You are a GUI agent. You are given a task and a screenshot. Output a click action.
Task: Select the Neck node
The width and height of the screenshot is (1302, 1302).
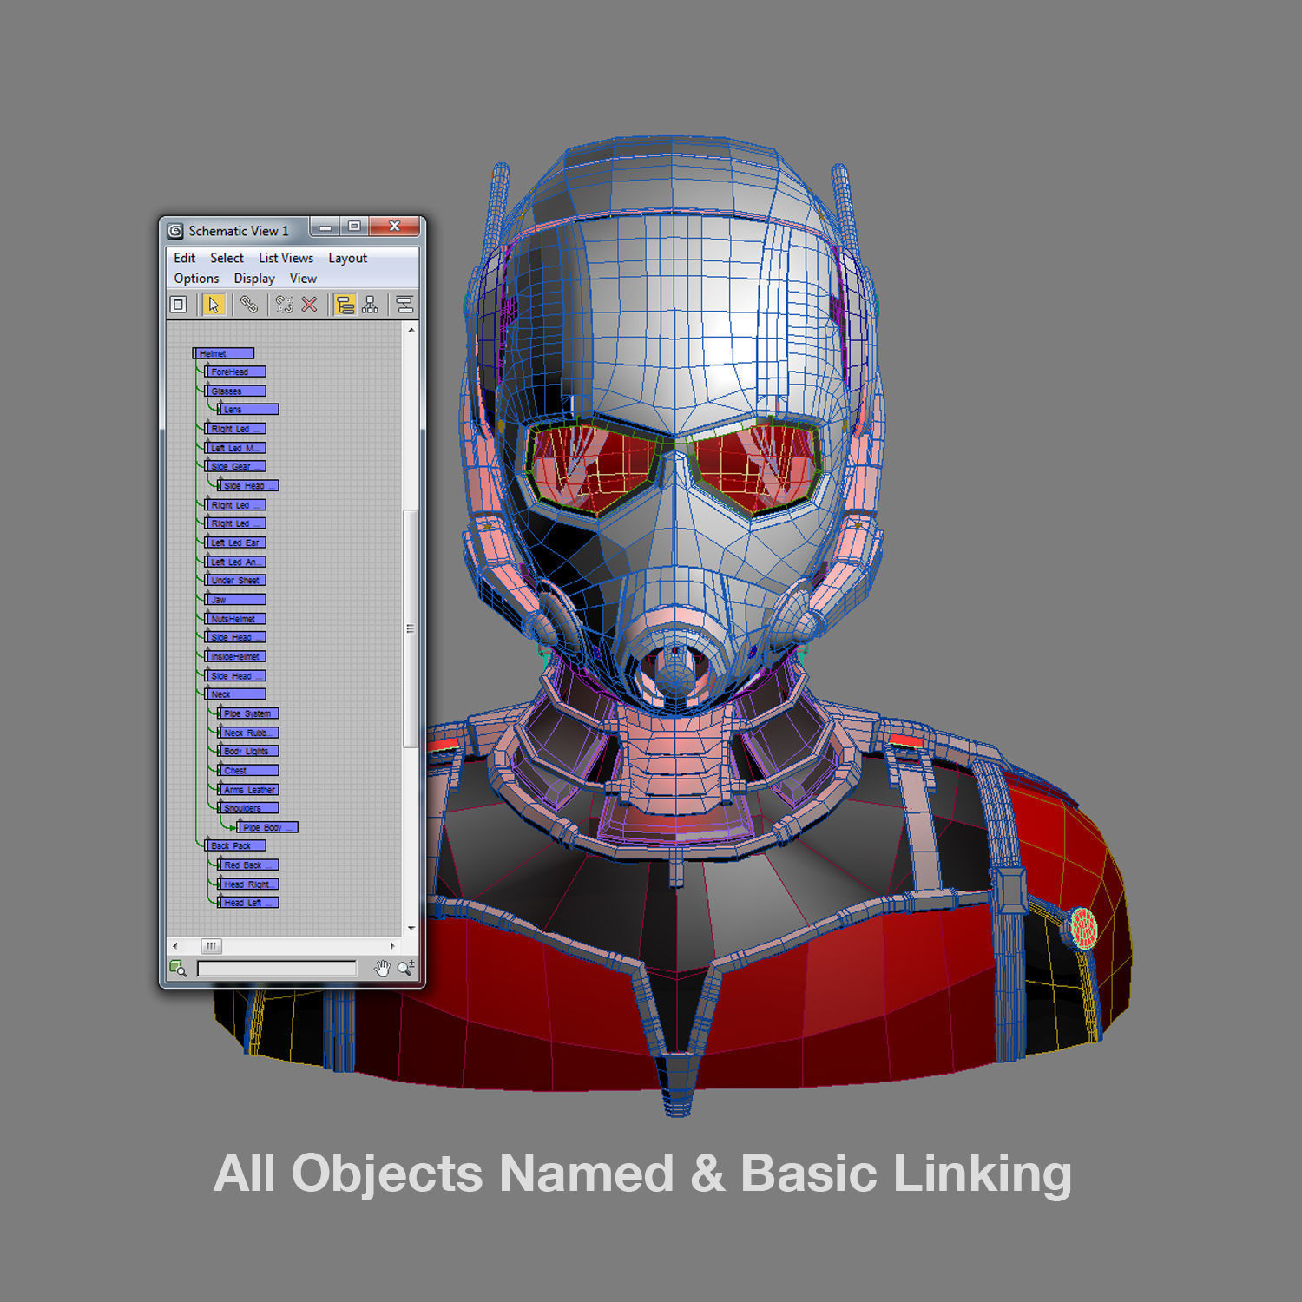pos(235,694)
